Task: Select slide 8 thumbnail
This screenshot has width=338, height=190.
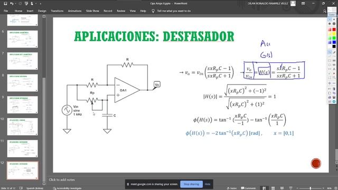Action: [22, 83]
